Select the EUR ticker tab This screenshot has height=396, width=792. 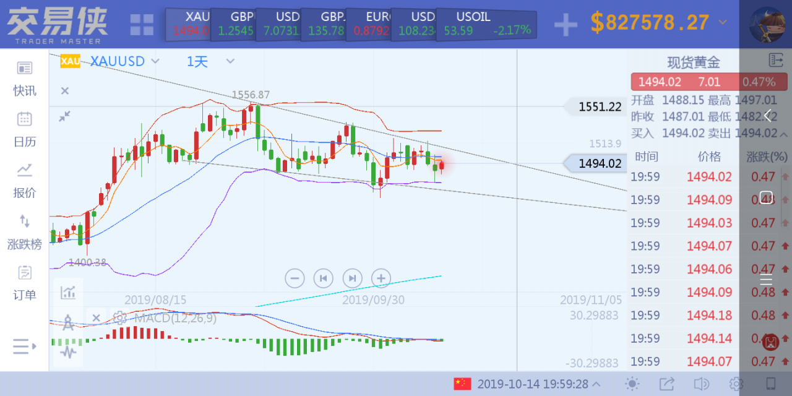coord(372,24)
